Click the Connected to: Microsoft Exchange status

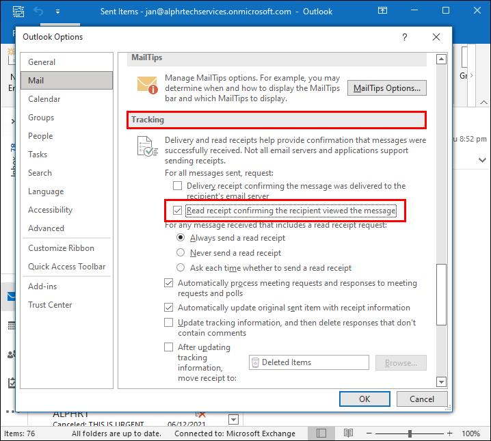pyautogui.click(x=235, y=433)
